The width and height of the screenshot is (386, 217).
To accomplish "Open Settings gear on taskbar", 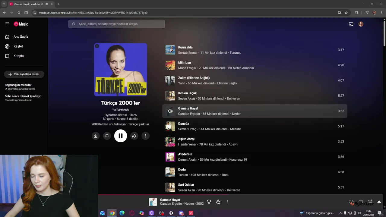I will click(x=171, y=213).
